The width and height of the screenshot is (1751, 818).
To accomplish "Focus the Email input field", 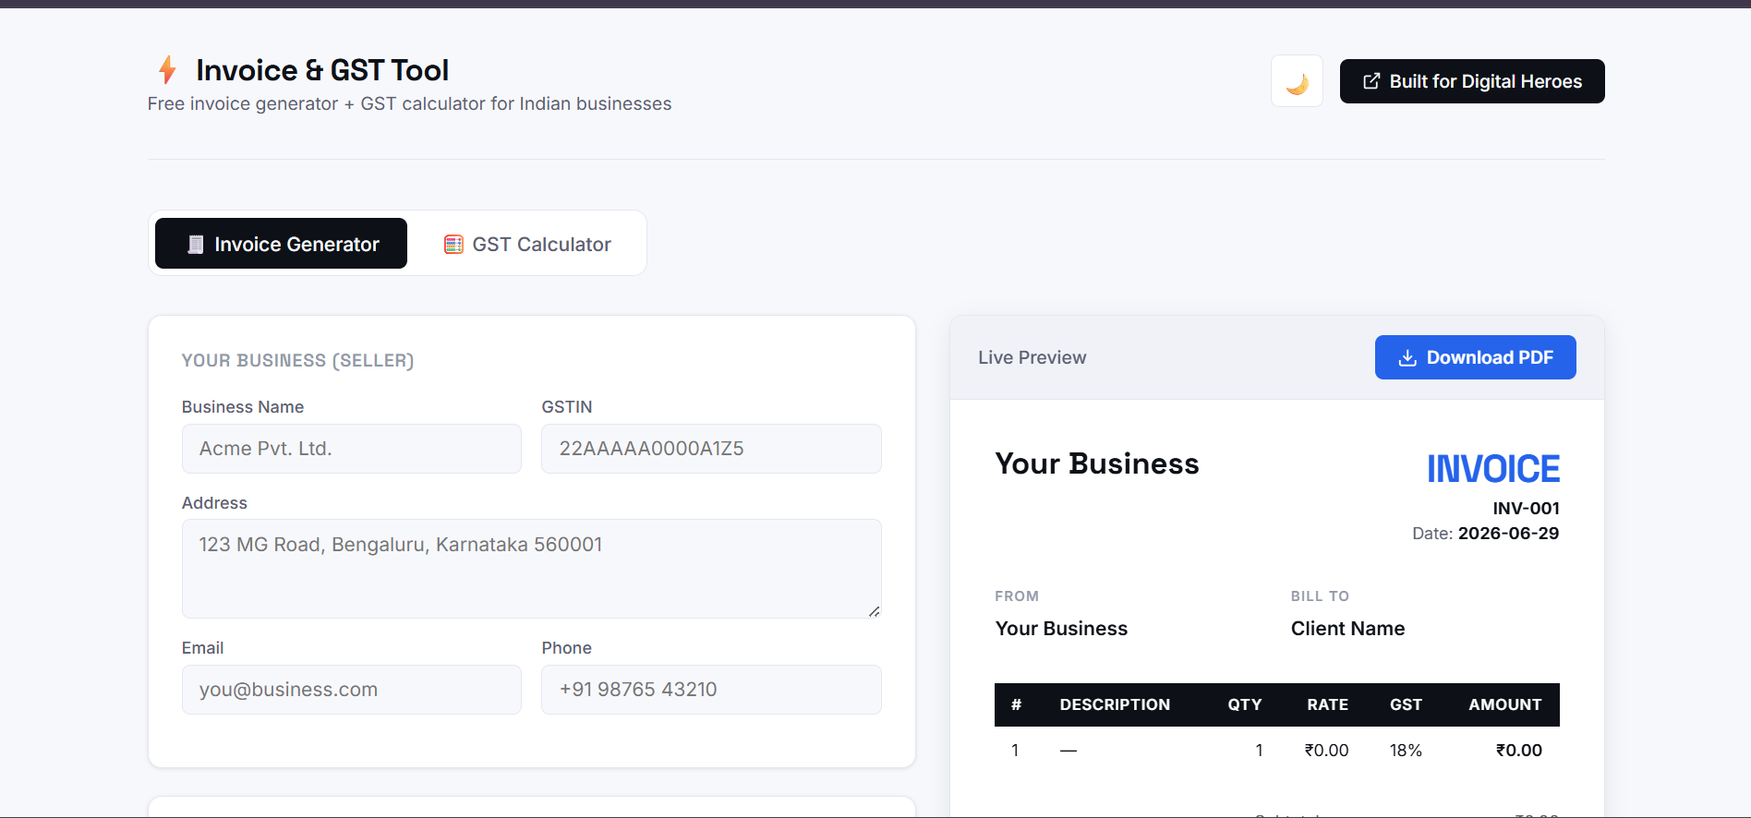I will pos(352,690).
